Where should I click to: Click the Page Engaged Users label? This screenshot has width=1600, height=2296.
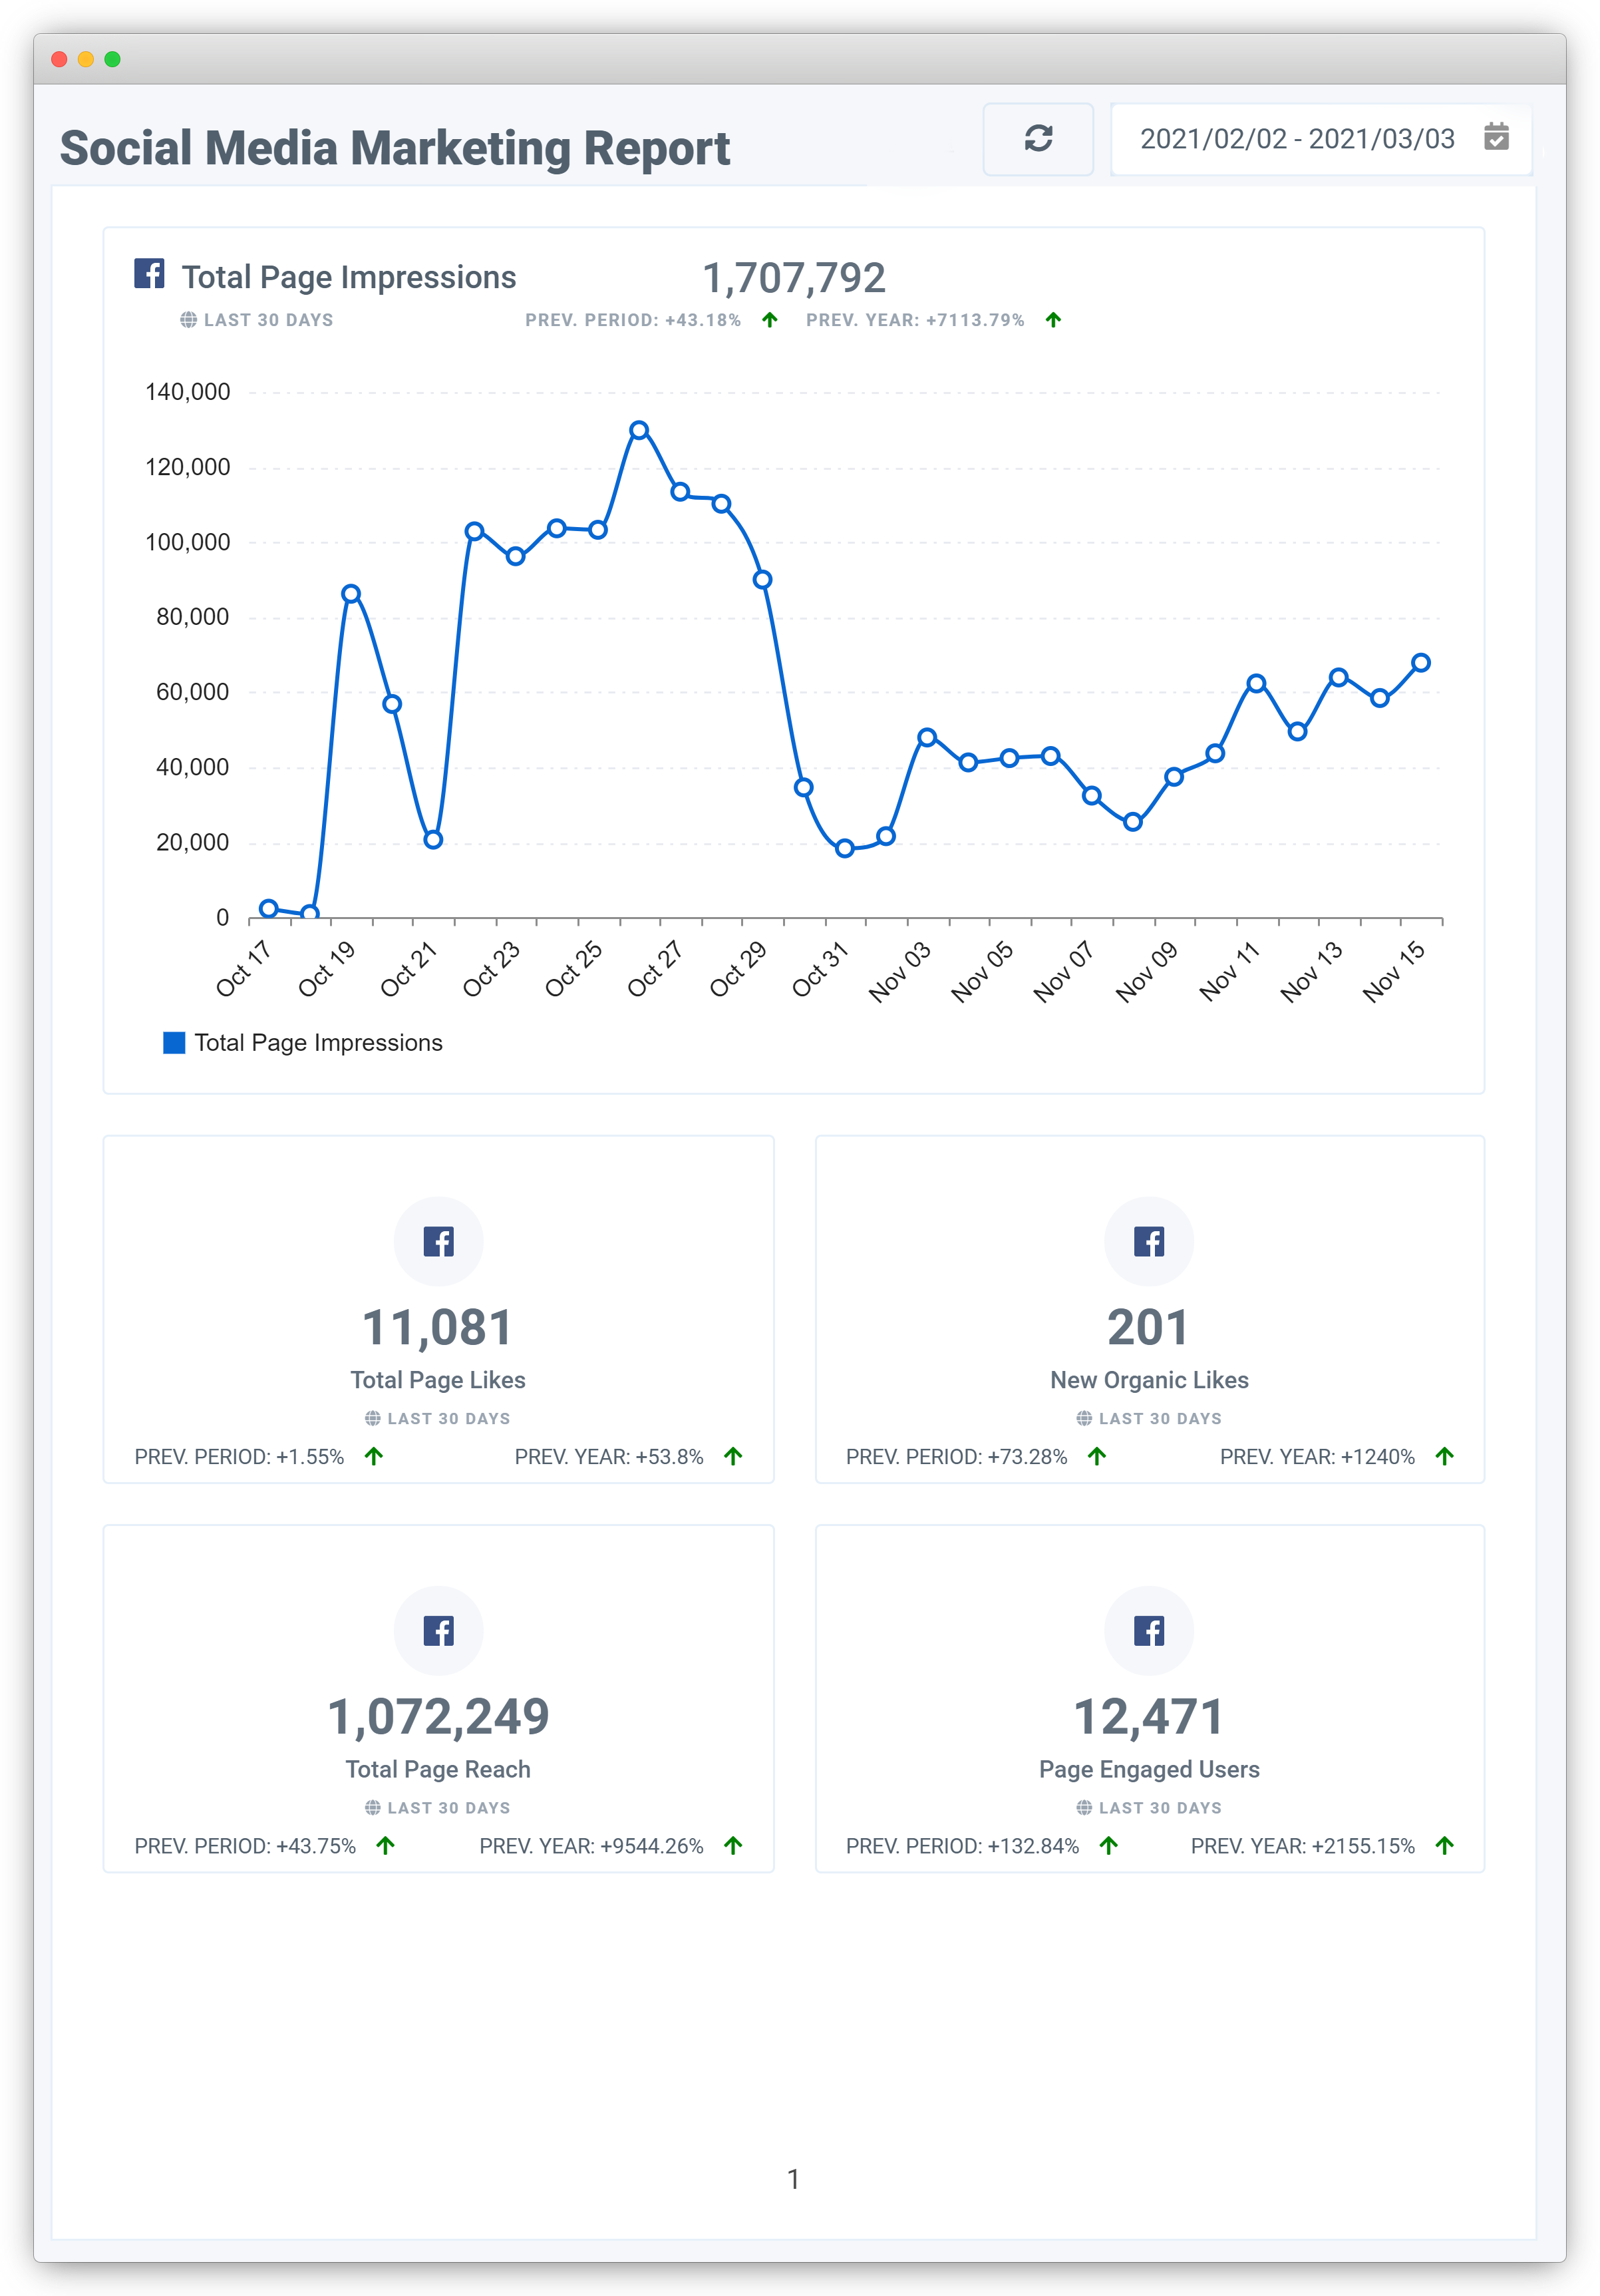[x=1150, y=1769]
